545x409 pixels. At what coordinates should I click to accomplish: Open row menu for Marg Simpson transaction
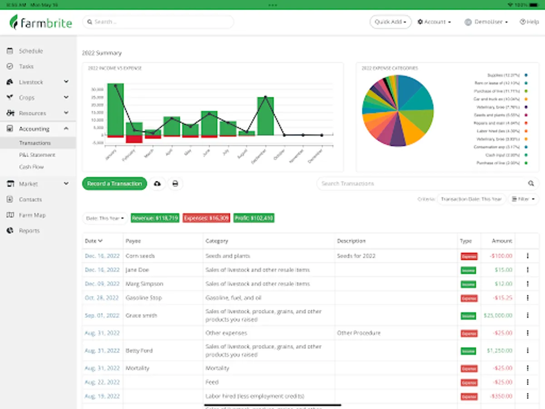click(x=528, y=284)
